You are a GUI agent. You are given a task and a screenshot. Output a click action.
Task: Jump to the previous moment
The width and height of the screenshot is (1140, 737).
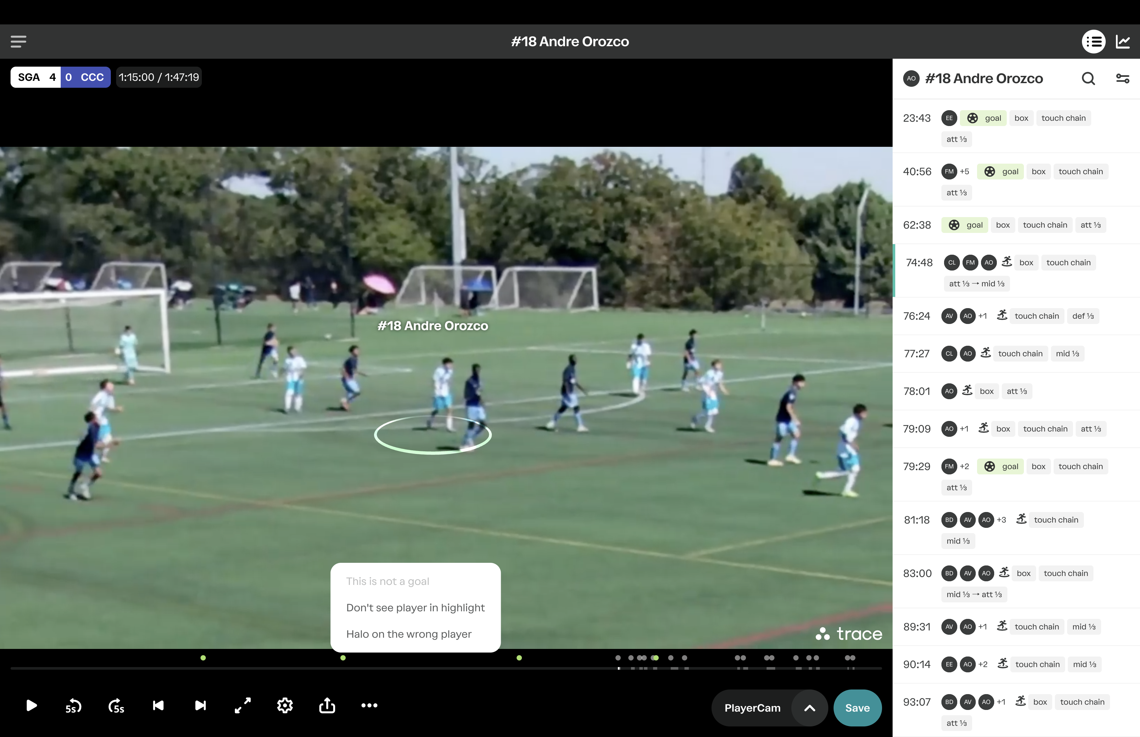[158, 706]
